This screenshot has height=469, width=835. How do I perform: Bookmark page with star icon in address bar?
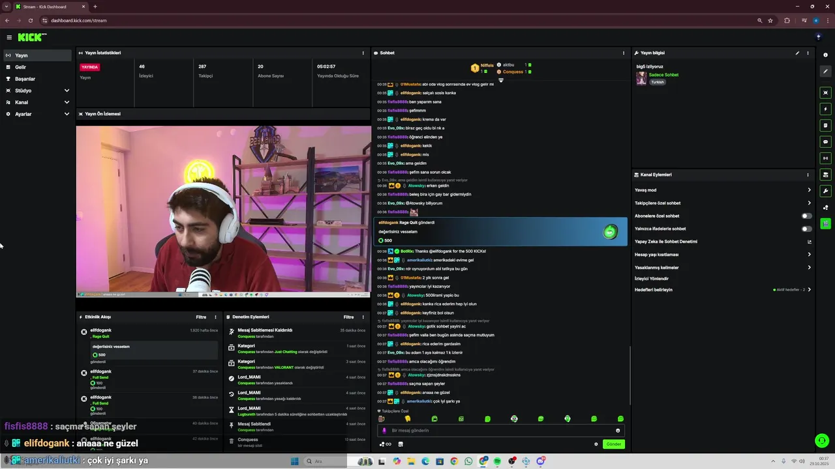[x=770, y=20]
